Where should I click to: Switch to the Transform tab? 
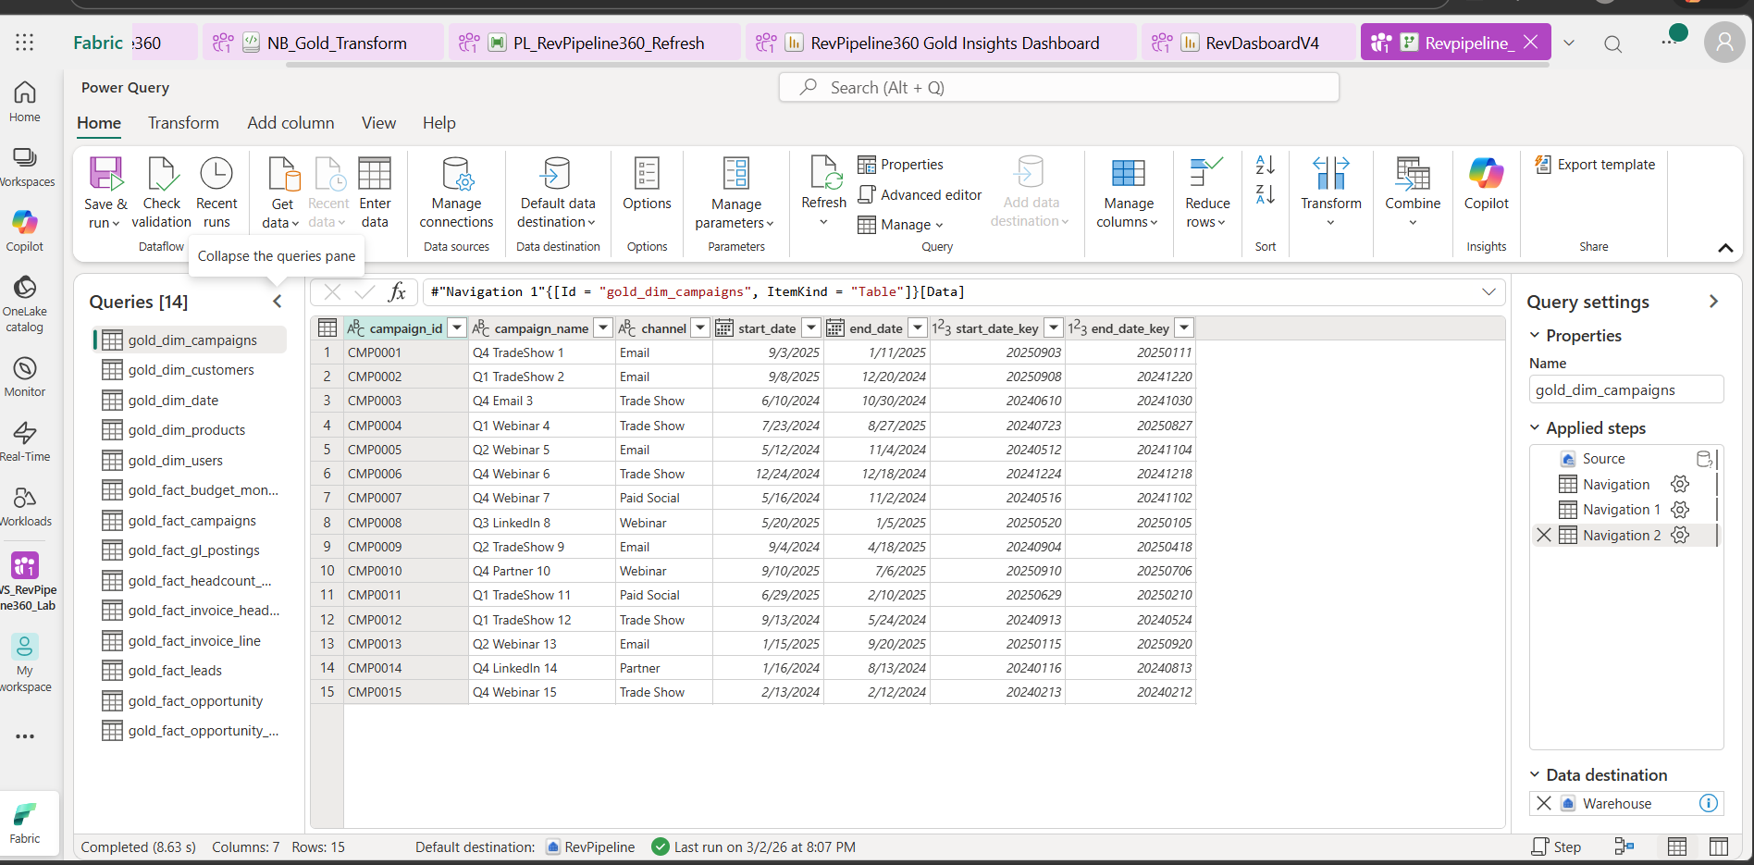tap(183, 122)
